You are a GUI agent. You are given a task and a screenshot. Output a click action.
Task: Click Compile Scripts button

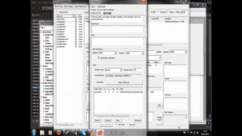[159, 118]
